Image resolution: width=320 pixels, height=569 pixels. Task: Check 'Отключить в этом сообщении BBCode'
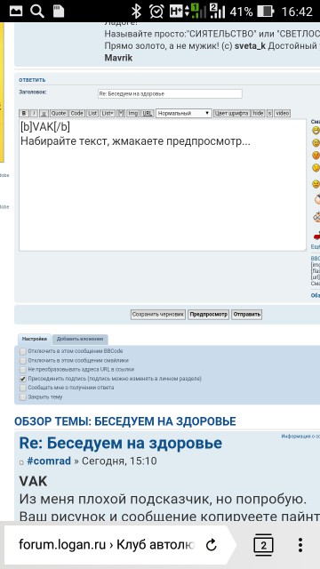pyautogui.click(x=23, y=351)
